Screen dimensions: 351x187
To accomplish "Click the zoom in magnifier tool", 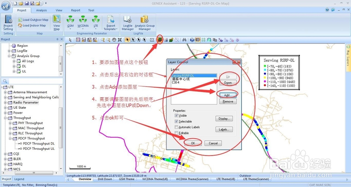I will [x=102, y=40].
